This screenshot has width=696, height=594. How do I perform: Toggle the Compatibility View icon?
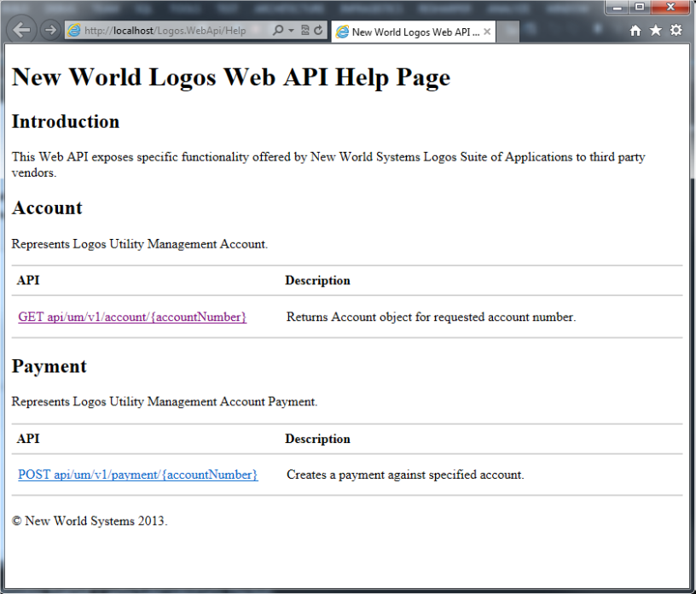click(x=304, y=31)
